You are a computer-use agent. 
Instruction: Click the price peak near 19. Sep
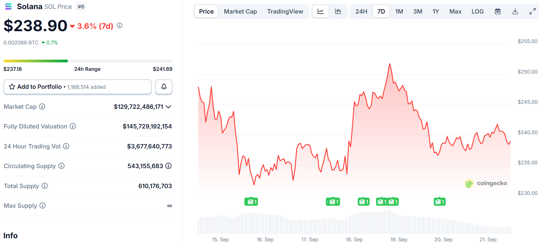pos(390,64)
